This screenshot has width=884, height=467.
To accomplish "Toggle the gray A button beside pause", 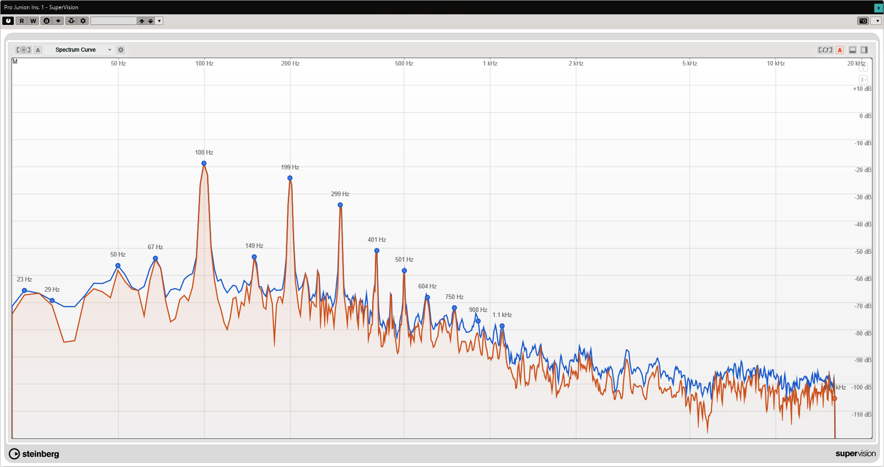I will 38,50.
